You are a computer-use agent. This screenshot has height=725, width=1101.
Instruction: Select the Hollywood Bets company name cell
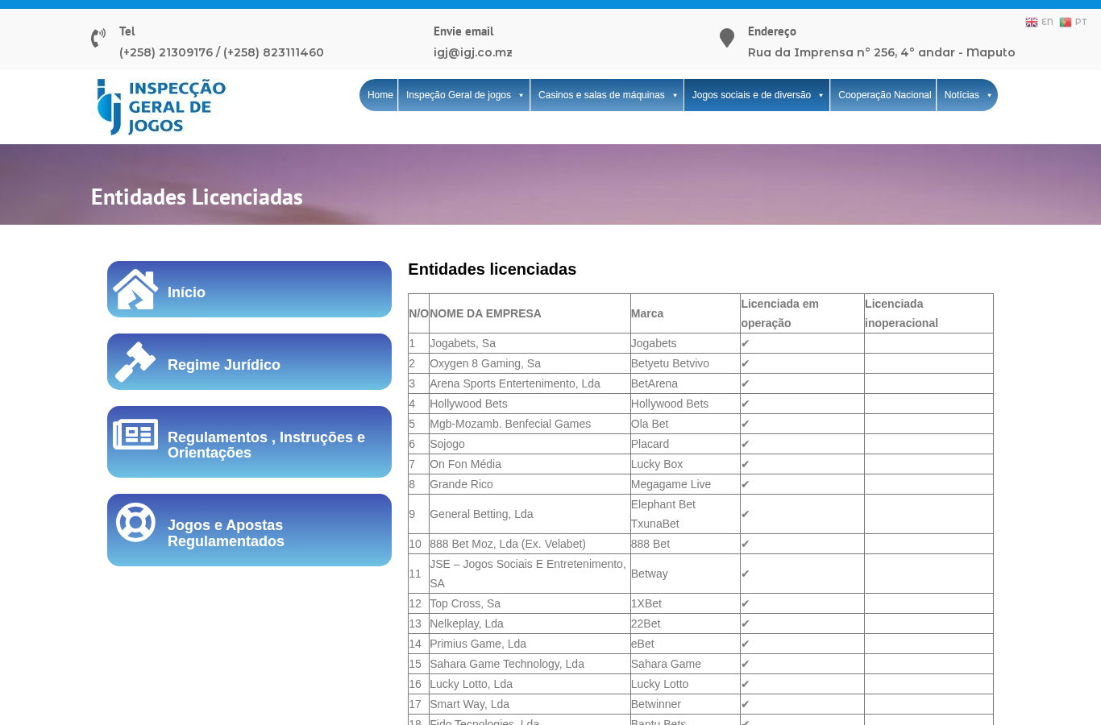click(530, 404)
